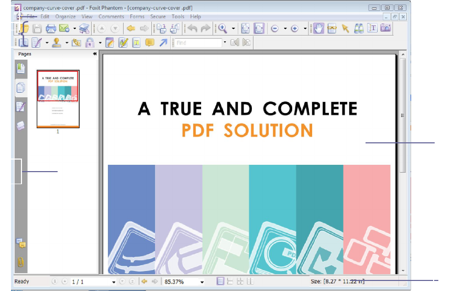The height and width of the screenshot is (293, 453).
Task: Click the Print icon in the toolbar
Action: [x=51, y=28]
